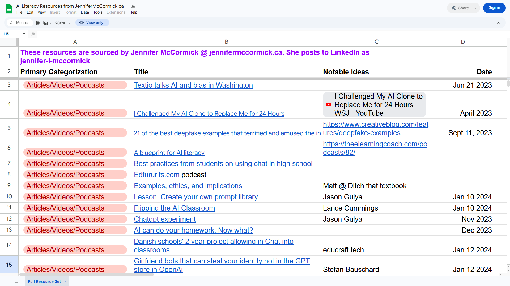The height and width of the screenshot is (286, 510).
Task: Open Best practices from students link
Action: [x=223, y=164]
